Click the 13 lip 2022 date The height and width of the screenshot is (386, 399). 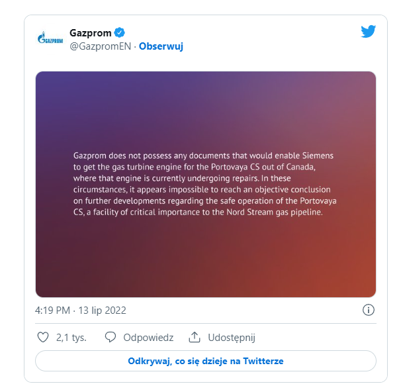tap(103, 310)
